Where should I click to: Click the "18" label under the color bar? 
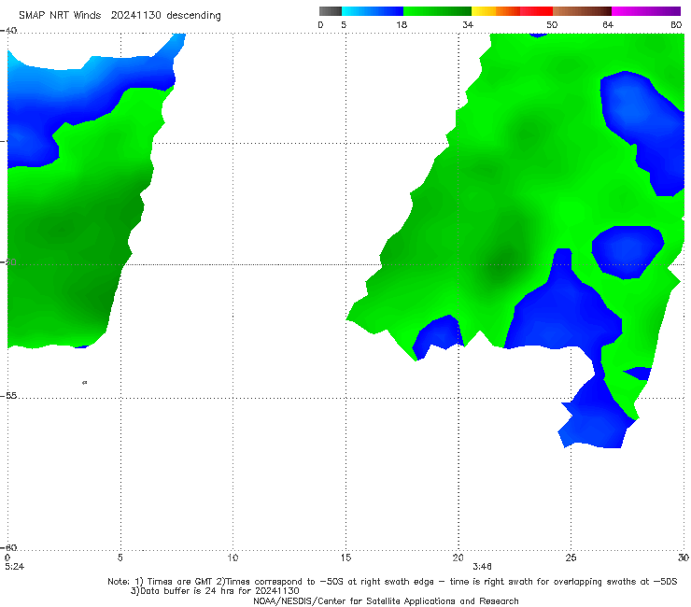coord(402,25)
